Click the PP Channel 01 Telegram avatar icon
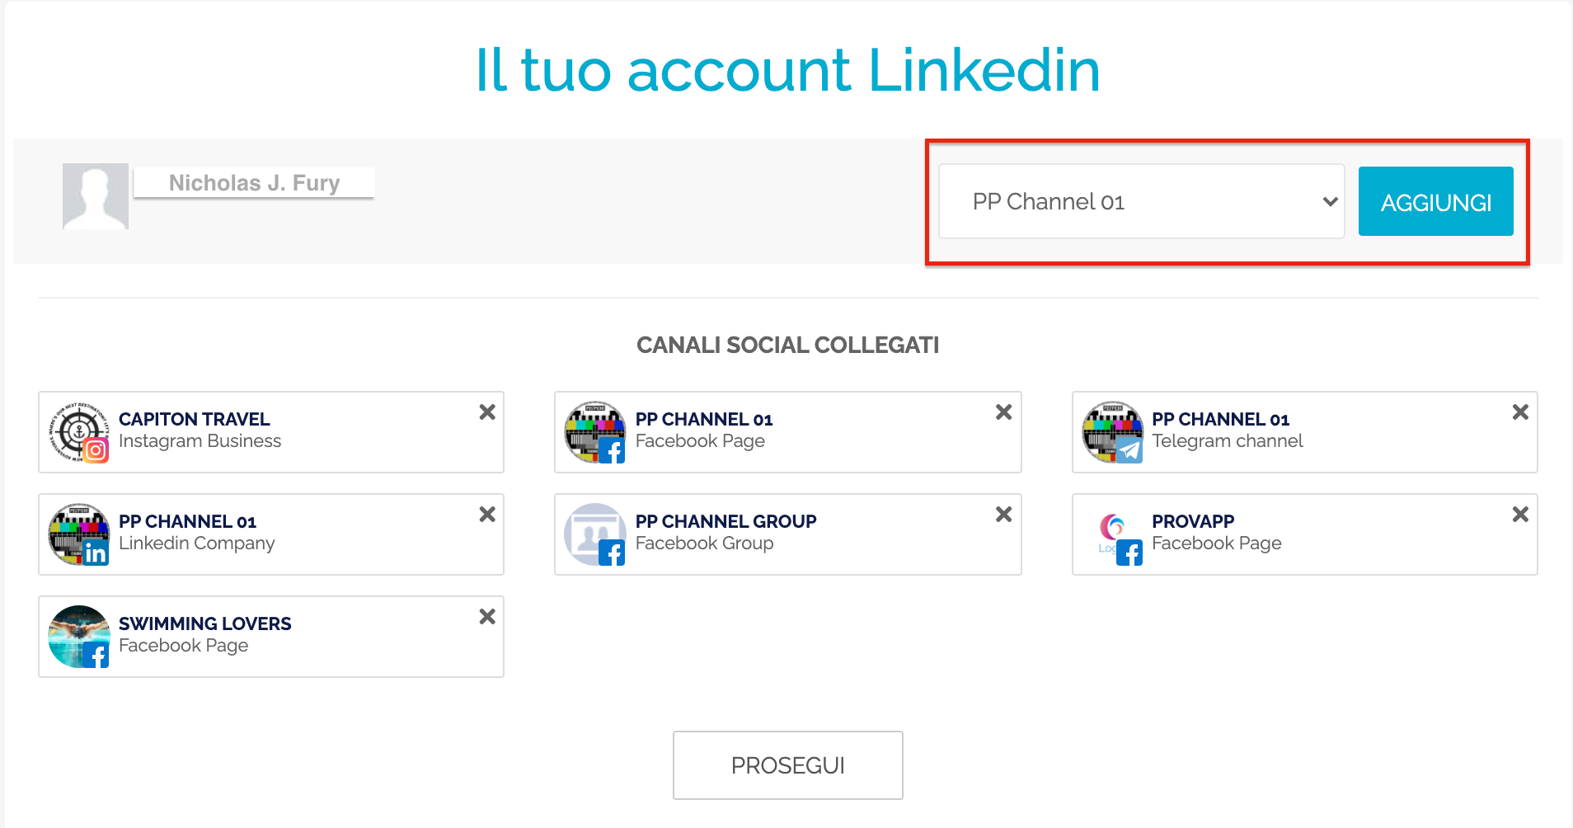This screenshot has height=828, width=1573. [1112, 432]
